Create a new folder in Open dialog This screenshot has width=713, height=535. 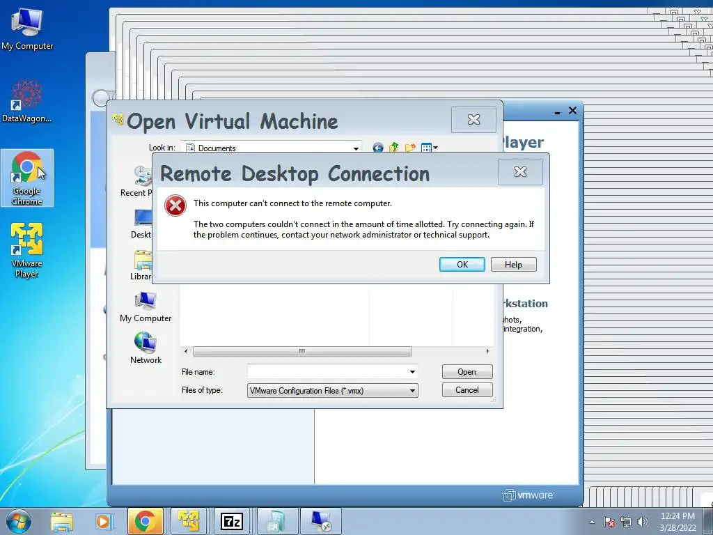[x=410, y=148]
